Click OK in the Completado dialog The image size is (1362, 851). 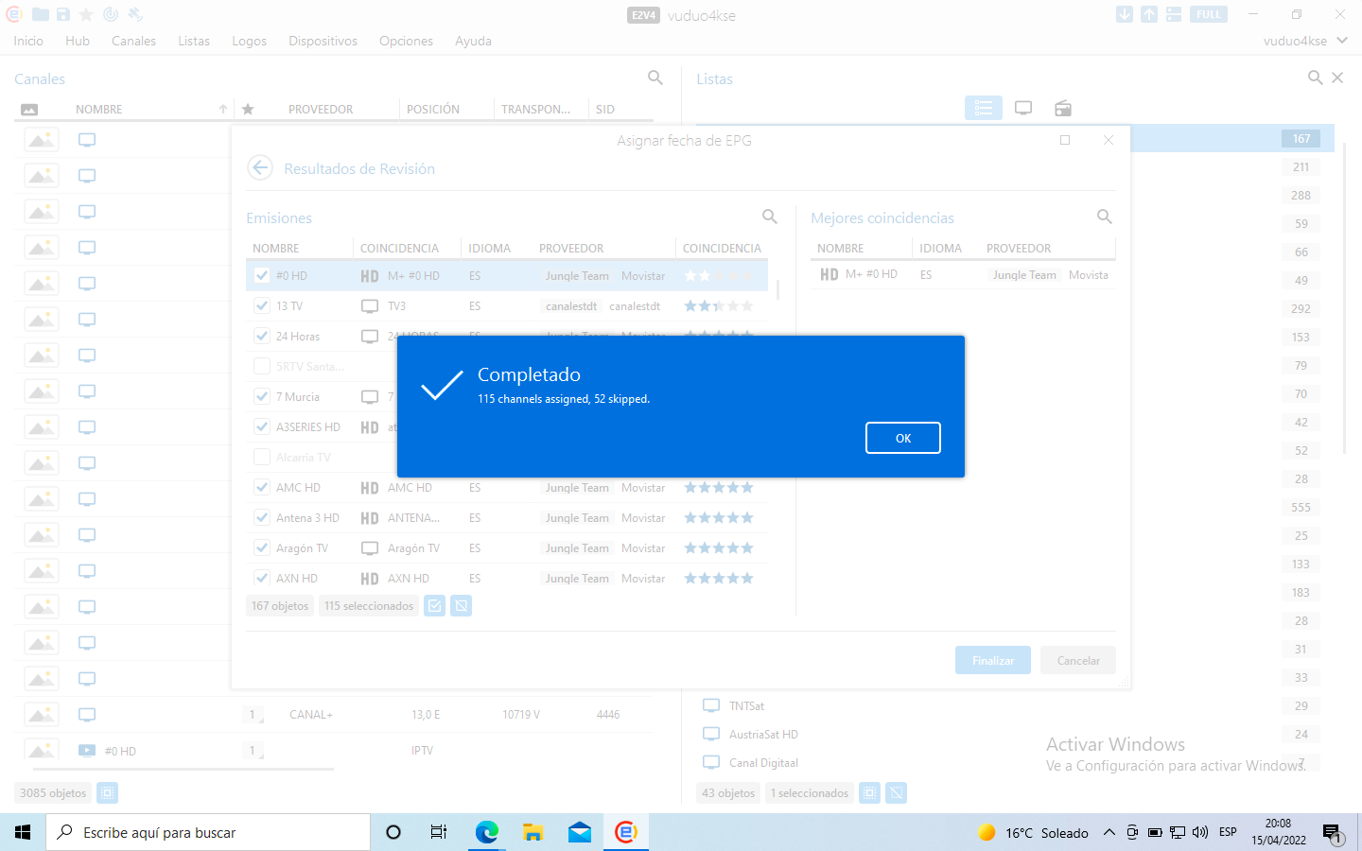[x=902, y=438]
